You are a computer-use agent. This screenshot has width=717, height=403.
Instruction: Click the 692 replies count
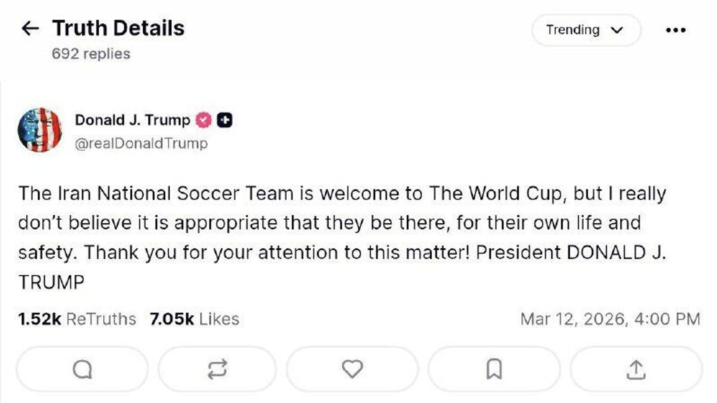coord(91,54)
